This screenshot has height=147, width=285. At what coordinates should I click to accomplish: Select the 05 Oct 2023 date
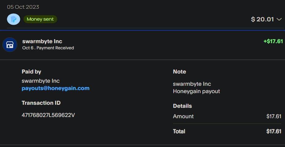[23, 7]
